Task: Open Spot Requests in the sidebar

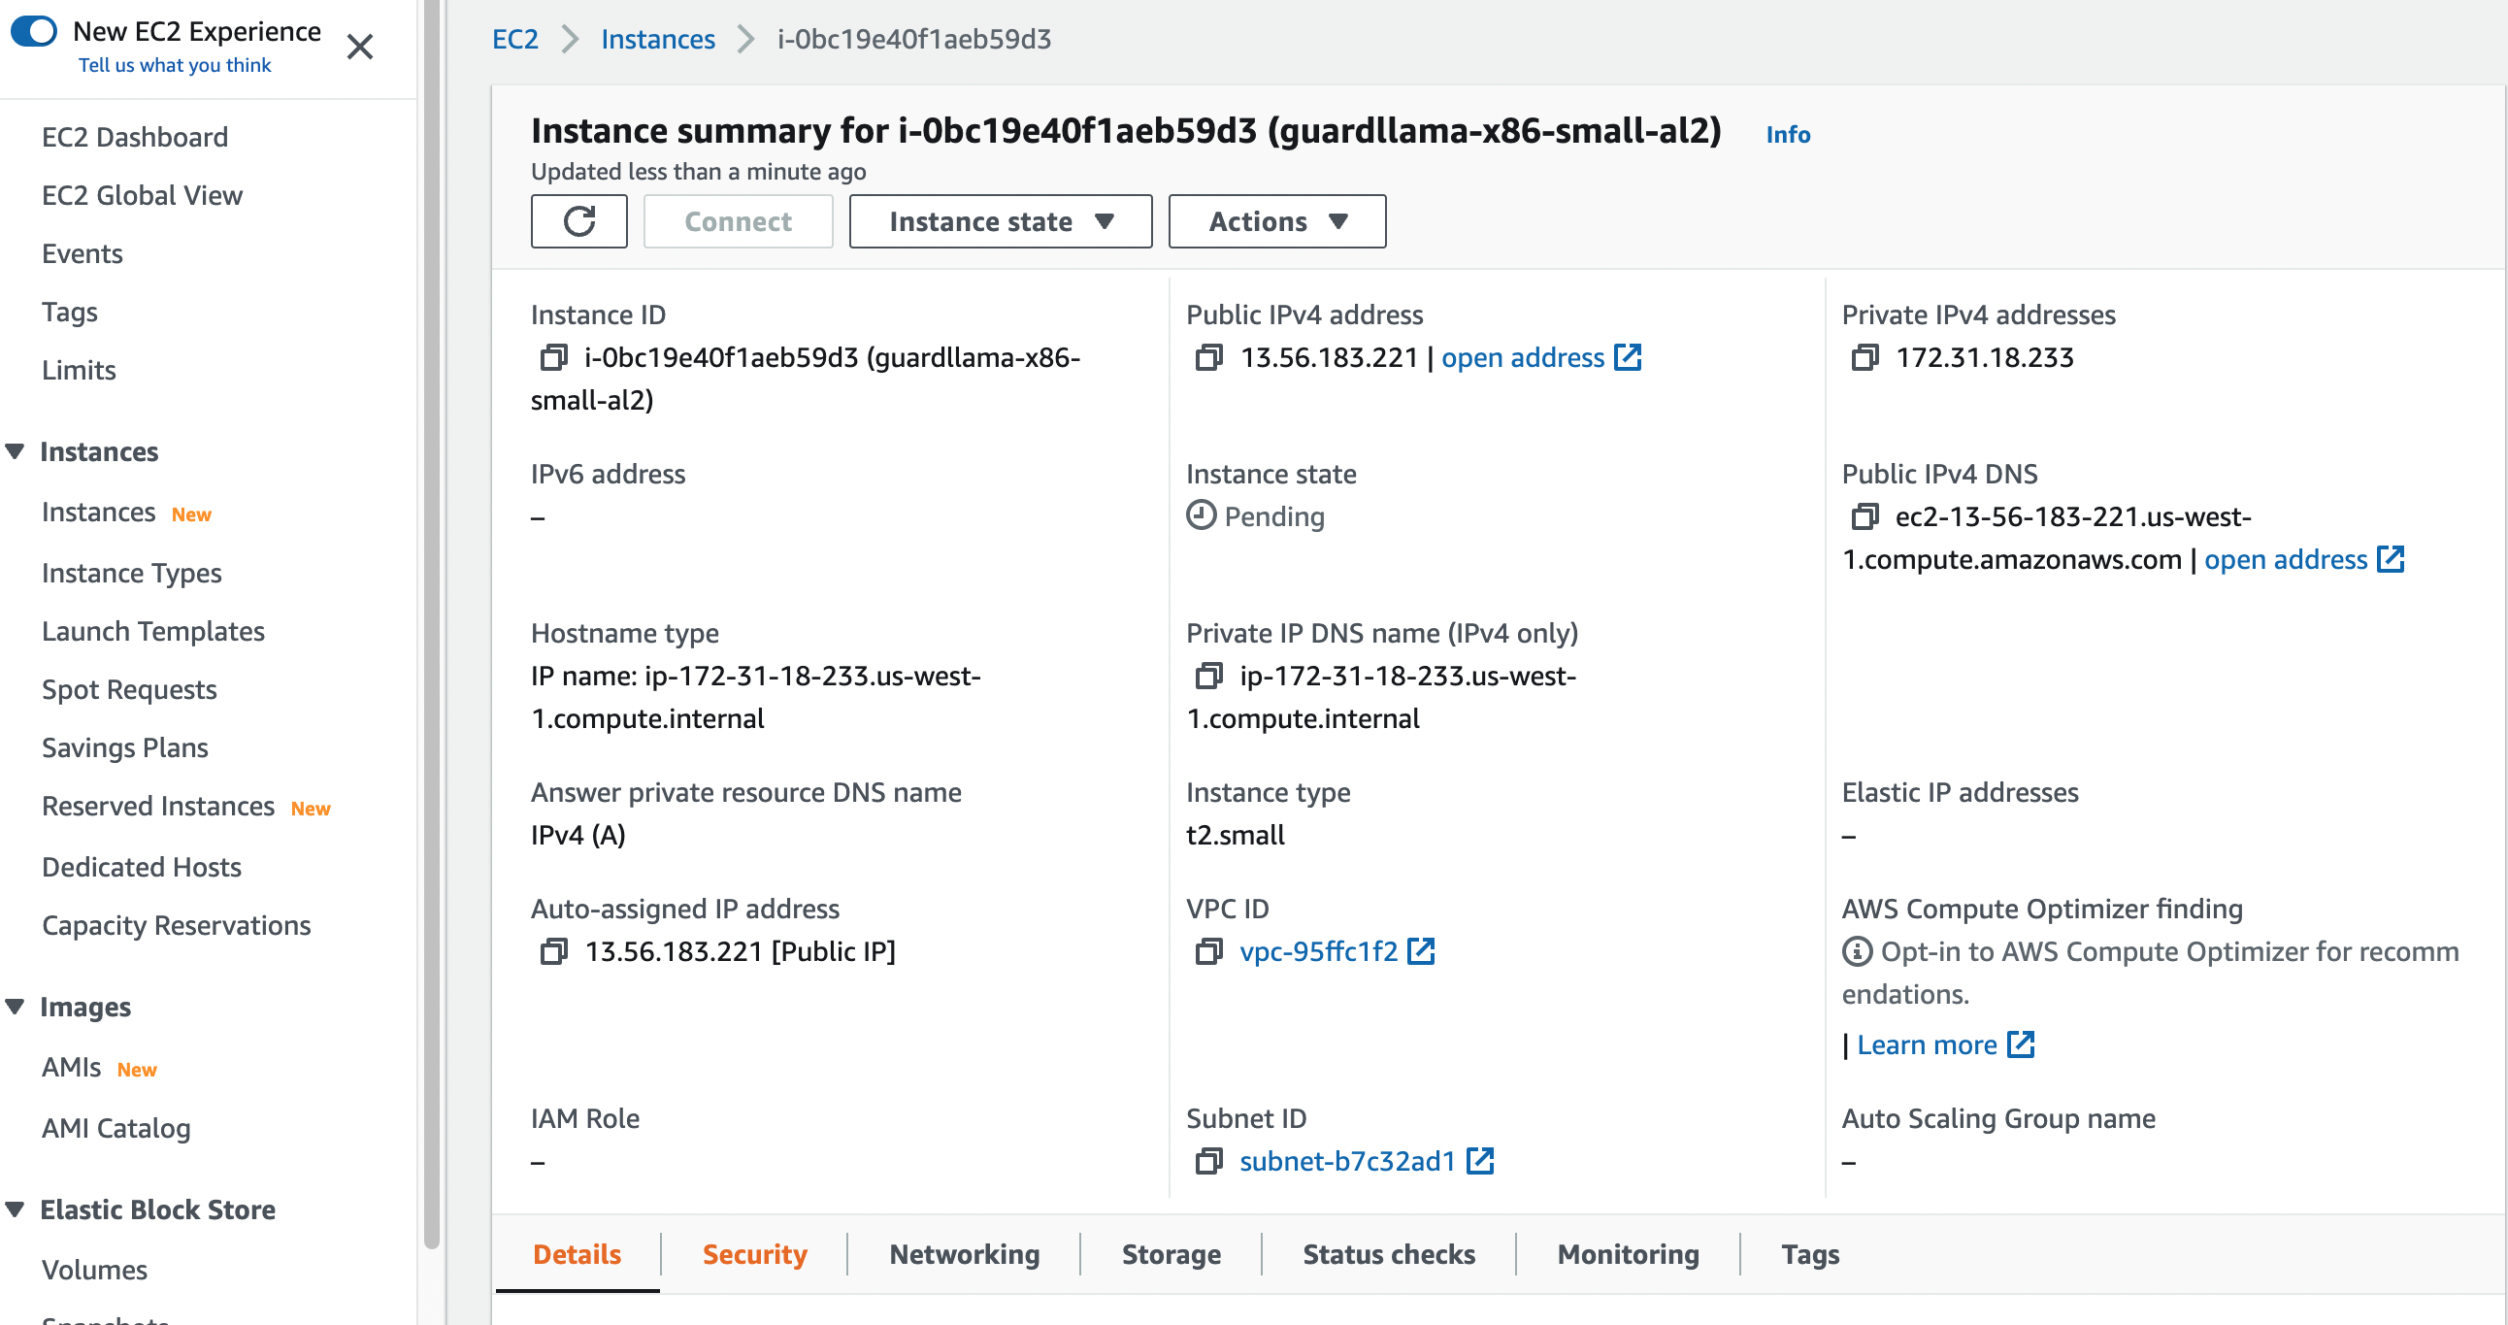Action: [128, 689]
